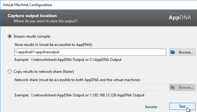Image resolution: width=197 pixels, height=112 pixels.
Task: Run the Test button
Action: pyautogui.click(x=182, y=106)
